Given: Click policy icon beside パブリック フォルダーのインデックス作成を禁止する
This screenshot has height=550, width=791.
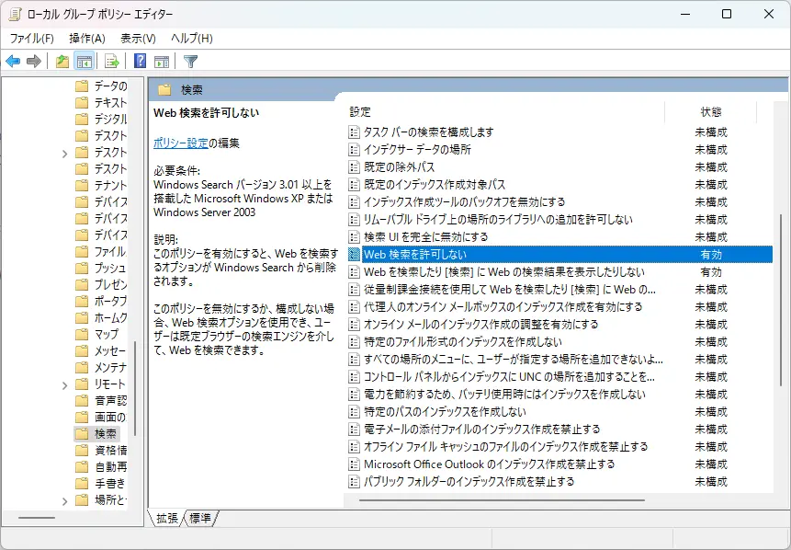Looking at the screenshot, I should (x=354, y=482).
